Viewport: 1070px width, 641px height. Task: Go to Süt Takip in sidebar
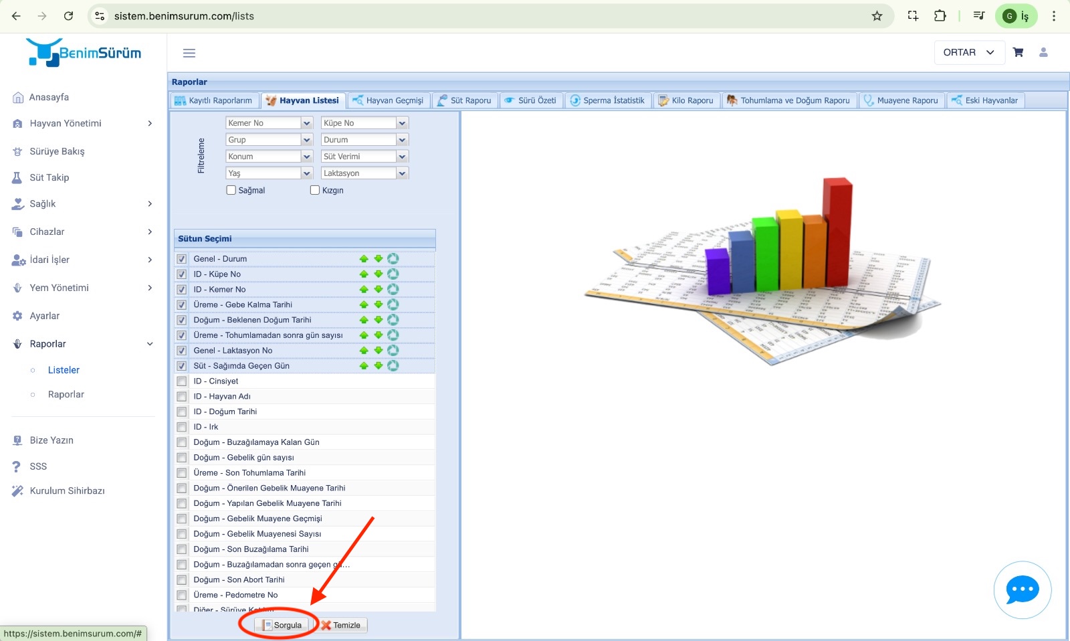coord(49,177)
